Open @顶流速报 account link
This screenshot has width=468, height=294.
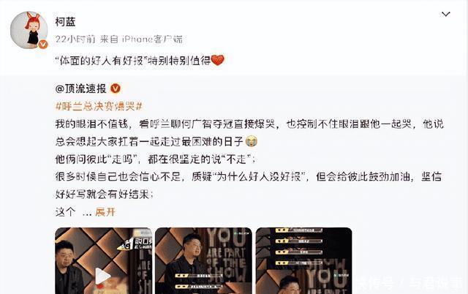(80, 88)
